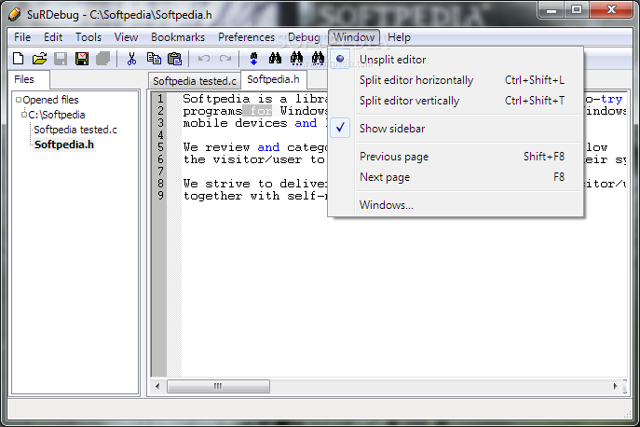
Task: Select the Softpedia.h editor tab
Action: [x=274, y=79]
